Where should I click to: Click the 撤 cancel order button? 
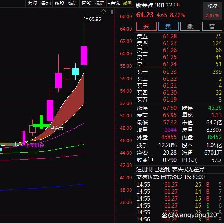[x=190, y=26]
